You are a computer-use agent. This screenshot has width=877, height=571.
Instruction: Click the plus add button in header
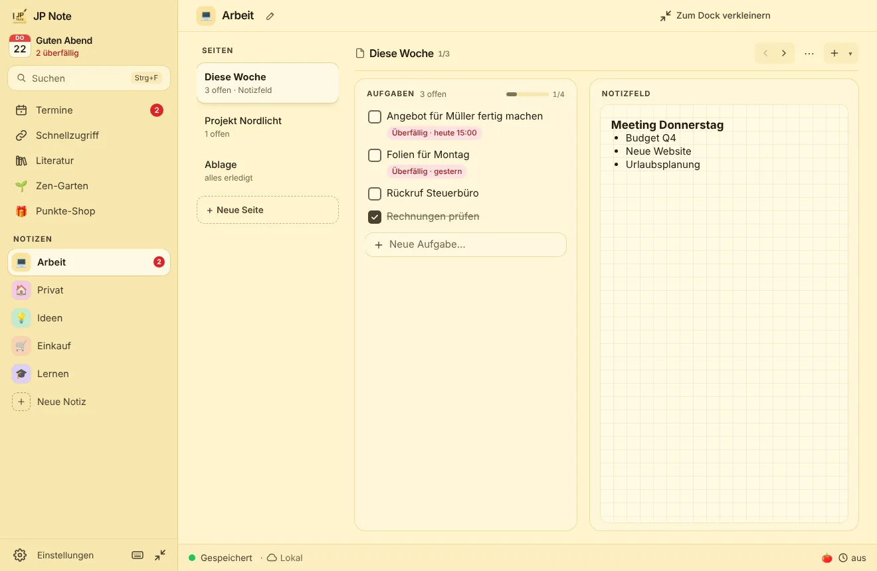tap(834, 53)
